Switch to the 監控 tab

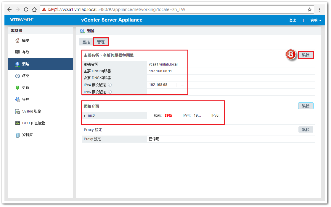click(86, 42)
